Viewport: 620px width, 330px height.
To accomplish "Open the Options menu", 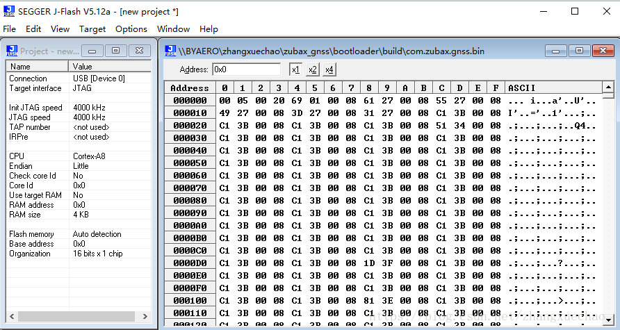I will tap(131, 29).
